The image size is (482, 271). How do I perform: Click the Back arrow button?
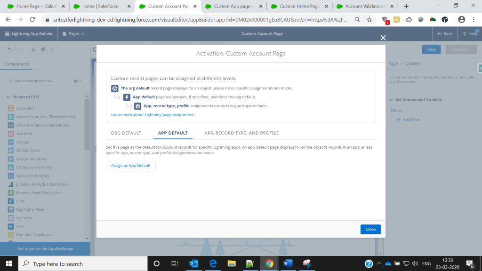(x=444, y=33)
